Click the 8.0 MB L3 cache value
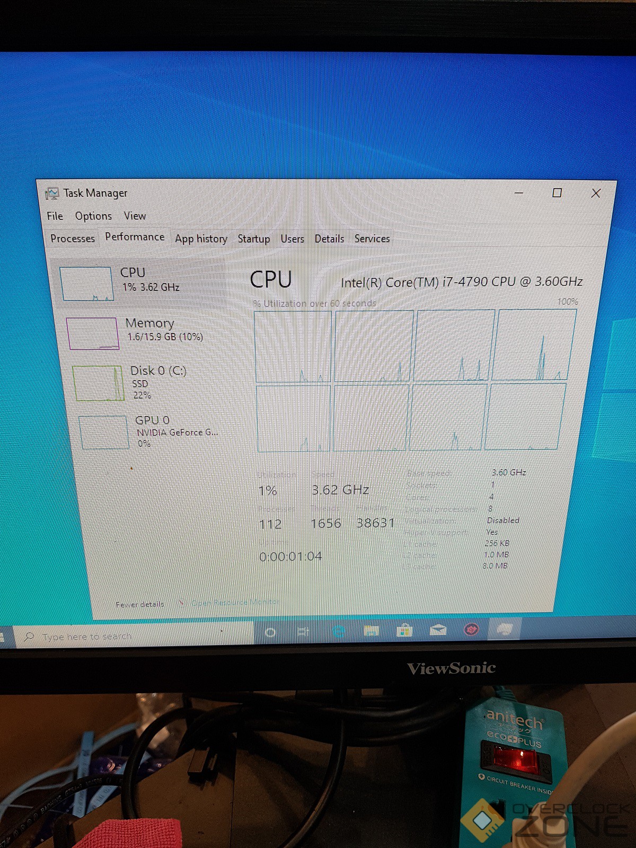636x848 pixels. click(x=495, y=566)
